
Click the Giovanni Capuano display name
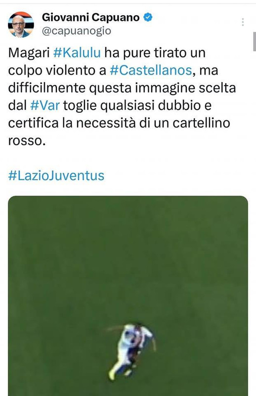click(x=90, y=17)
